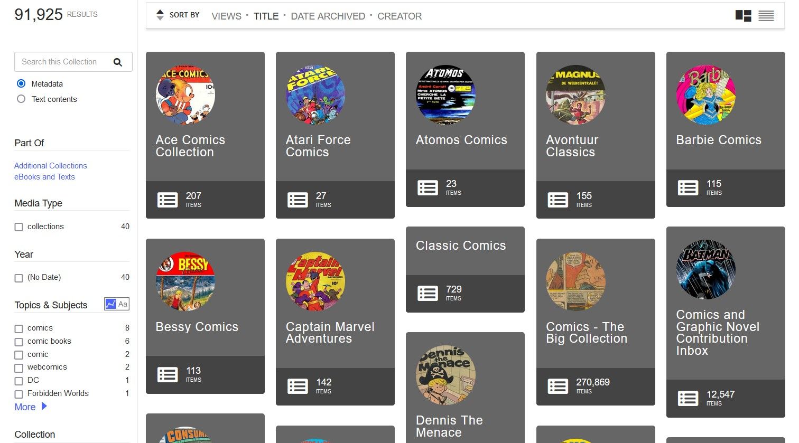Click the Contribution Inbox items list icon

click(x=688, y=398)
